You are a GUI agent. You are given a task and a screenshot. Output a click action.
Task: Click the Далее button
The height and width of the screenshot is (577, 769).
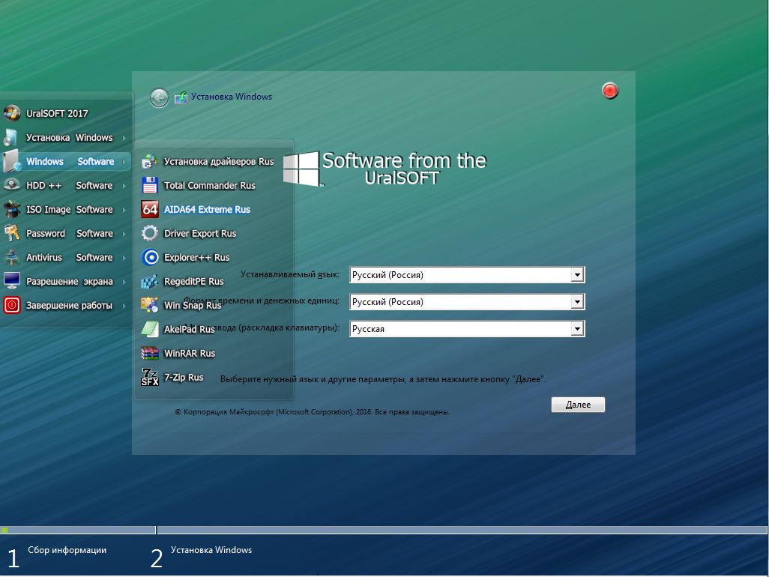coord(578,405)
